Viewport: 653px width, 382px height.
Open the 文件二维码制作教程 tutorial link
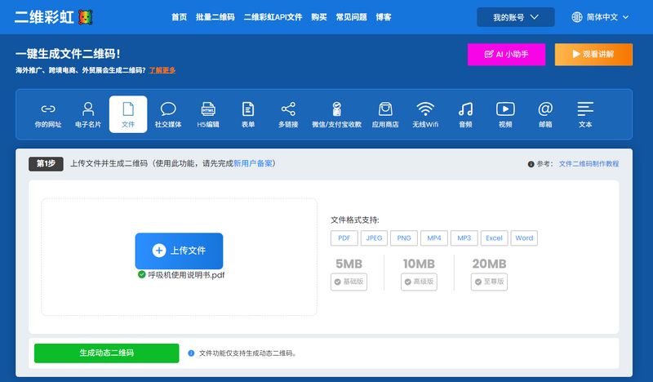[x=589, y=164]
